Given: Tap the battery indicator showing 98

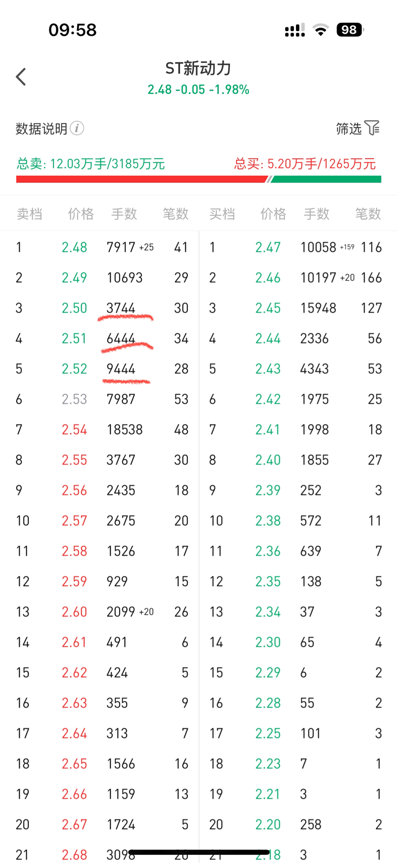Looking at the screenshot, I should 350,30.
